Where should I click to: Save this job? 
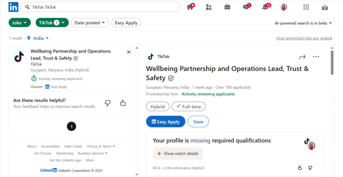coord(198,122)
